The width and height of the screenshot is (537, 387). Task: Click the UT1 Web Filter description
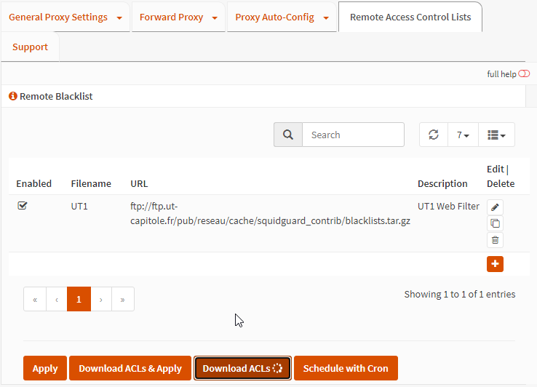click(448, 206)
